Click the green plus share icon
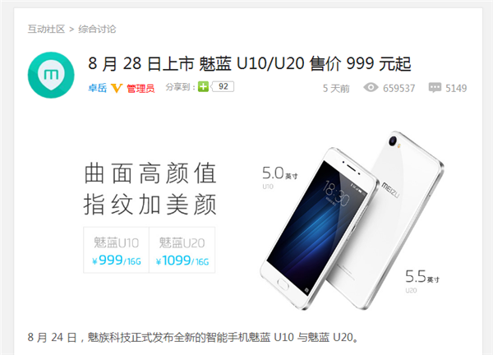 tap(203, 87)
